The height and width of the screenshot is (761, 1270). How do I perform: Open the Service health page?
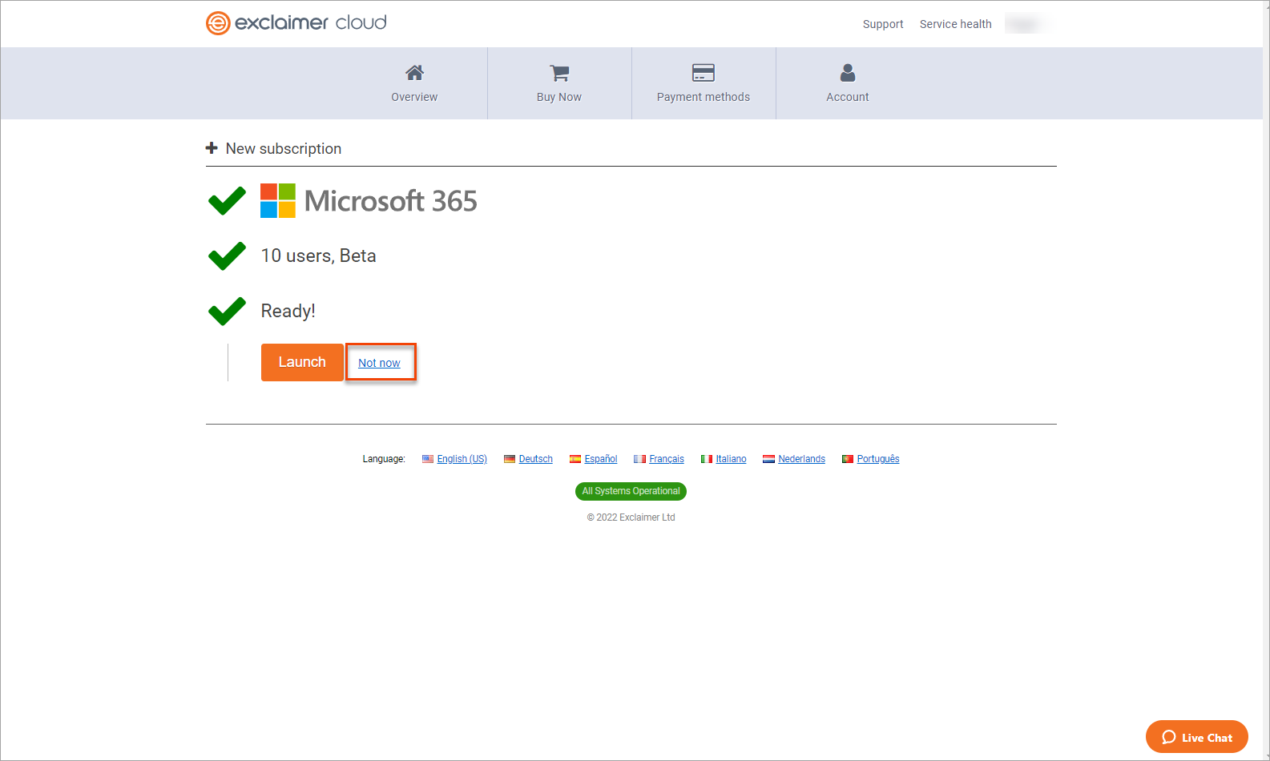[955, 24]
